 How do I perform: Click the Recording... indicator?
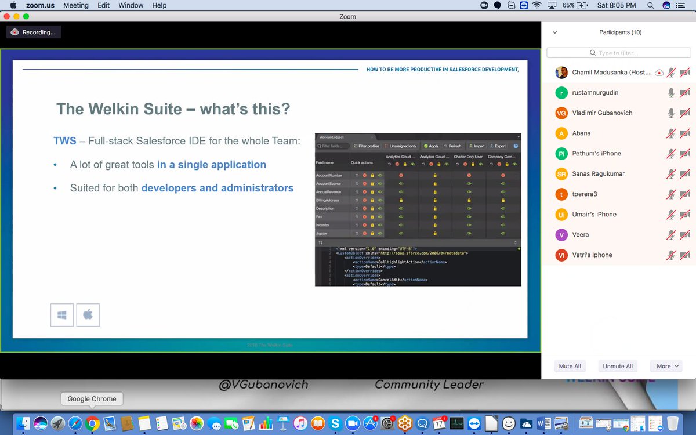point(33,32)
